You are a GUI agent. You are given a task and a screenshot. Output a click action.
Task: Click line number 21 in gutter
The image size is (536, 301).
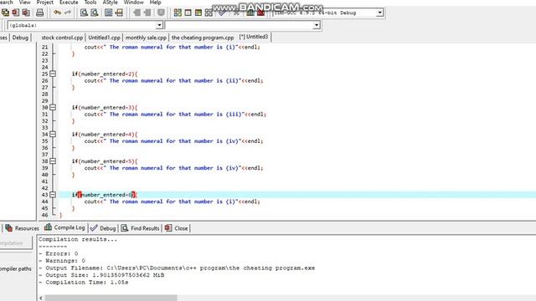coord(44,47)
